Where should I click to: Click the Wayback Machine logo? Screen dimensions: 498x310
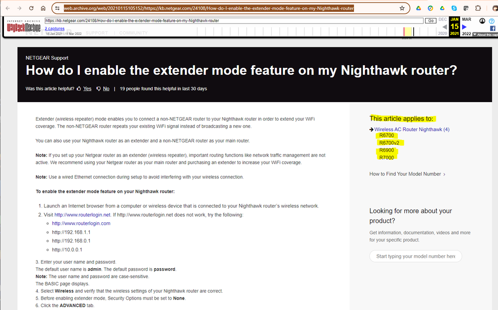(23, 27)
